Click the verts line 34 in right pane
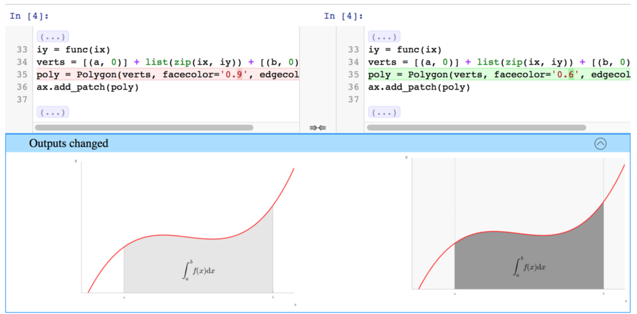The width and height of the screenshot is (637, 314). coord(500,63)
